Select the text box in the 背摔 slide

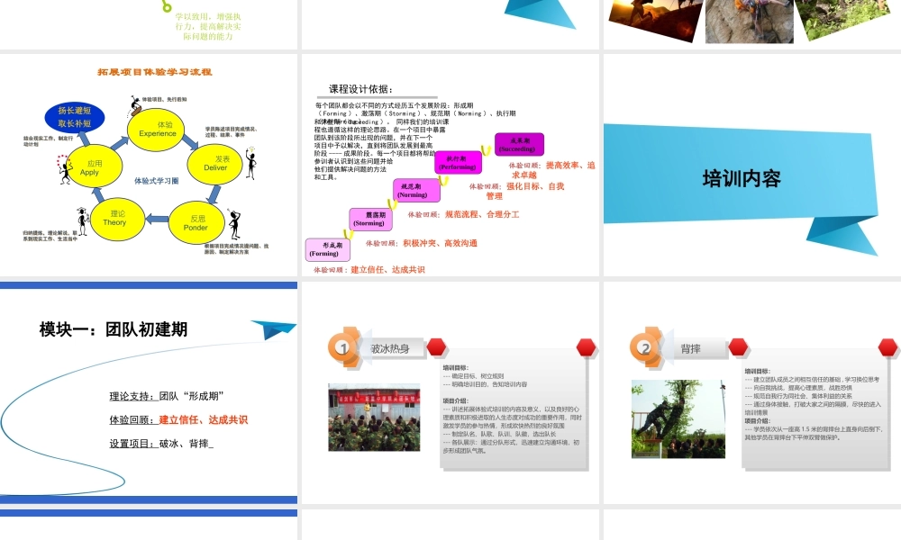815,409
